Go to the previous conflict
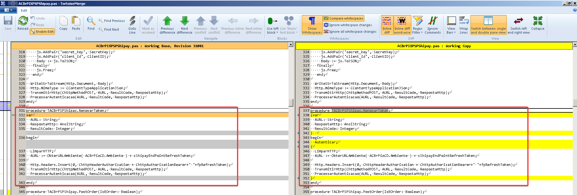The height and width of the screenshot is (195, 577). pos(200,25)
